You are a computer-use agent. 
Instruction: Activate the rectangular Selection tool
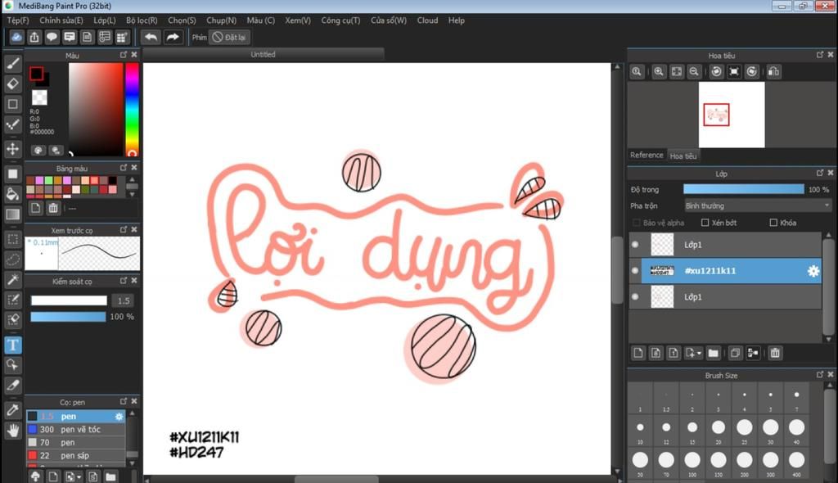click(13, 240)
